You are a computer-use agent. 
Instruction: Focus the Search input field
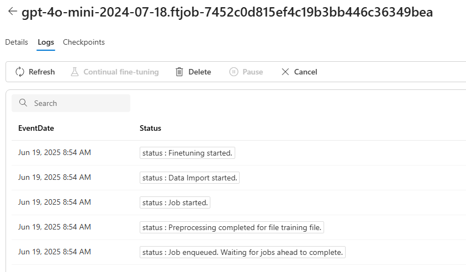point(71,103)
